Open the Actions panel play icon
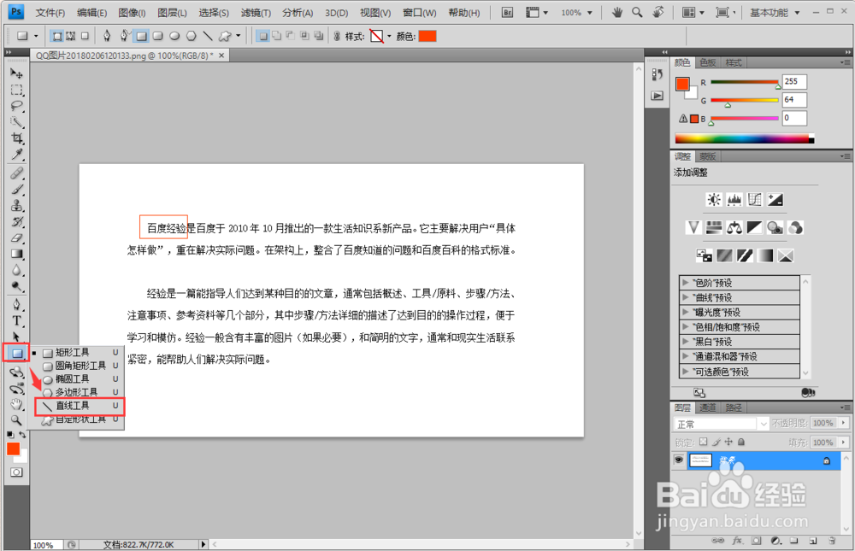 coord(657,96)
